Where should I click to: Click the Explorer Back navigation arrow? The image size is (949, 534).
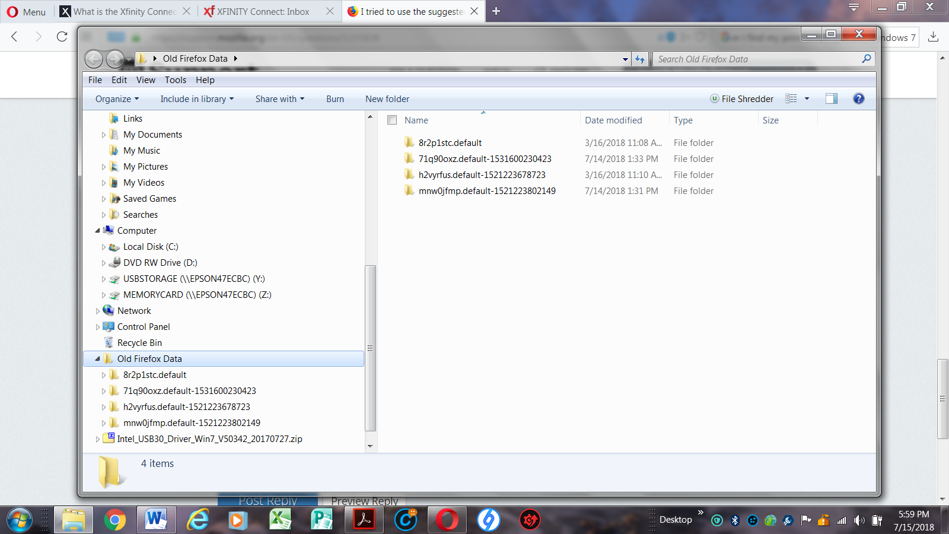(x=94, y=59)
